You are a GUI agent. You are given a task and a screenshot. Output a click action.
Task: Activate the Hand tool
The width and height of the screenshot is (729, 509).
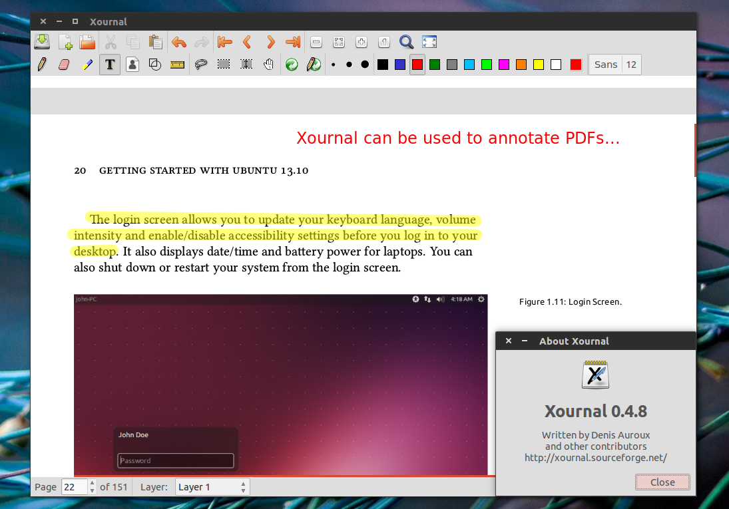coord(268,64)
